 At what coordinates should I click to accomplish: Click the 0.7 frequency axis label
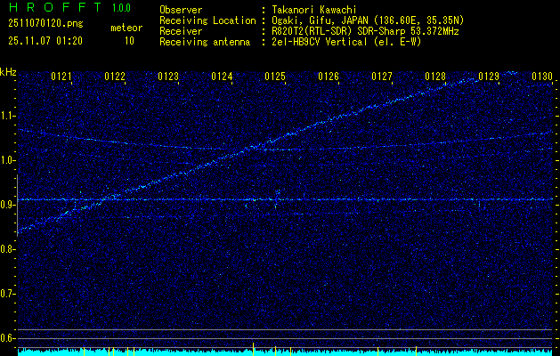point(8,294)
